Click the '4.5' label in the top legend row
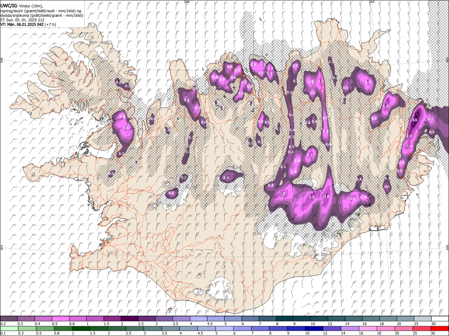Screen dimensions: 449x336 point(210,324)
